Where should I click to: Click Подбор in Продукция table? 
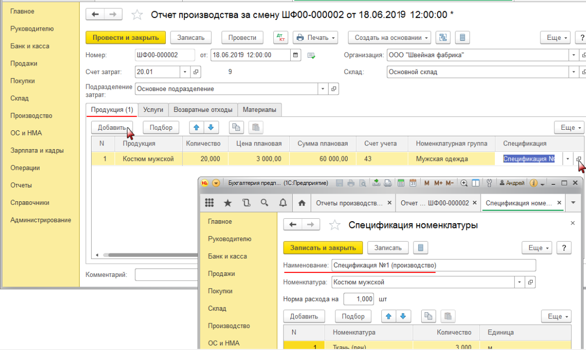pos(161,128)
